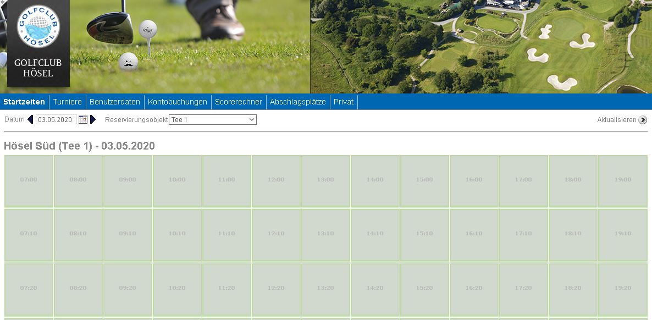Click the date field showing 03.05.2020

56,119
